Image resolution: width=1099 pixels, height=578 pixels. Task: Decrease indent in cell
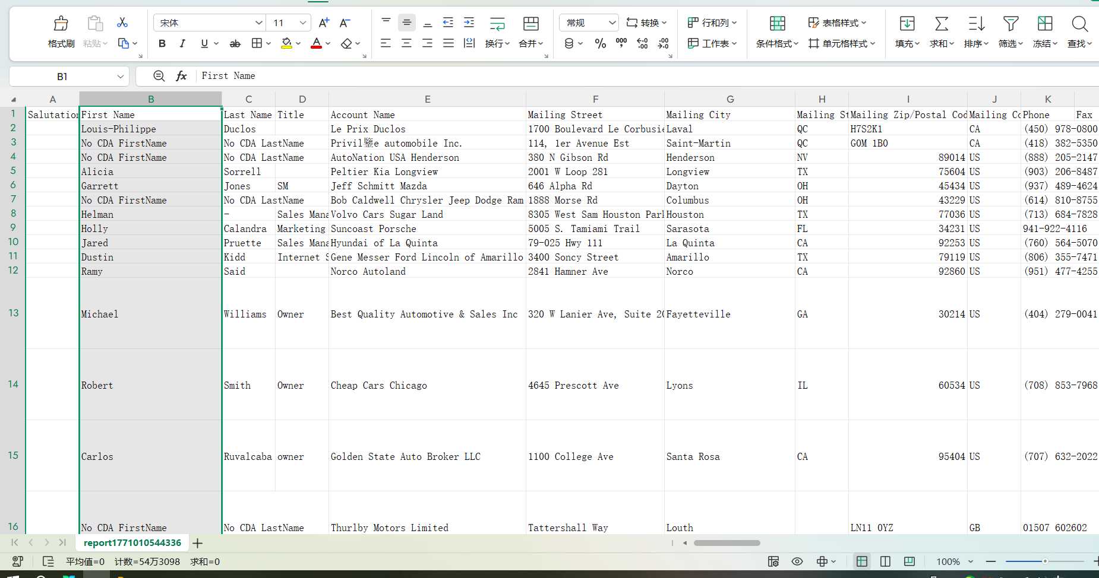tap(448, 23)
